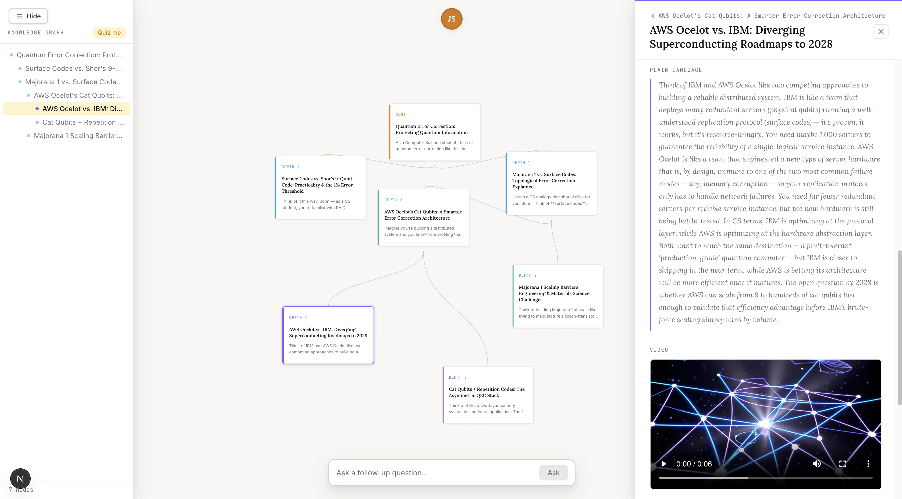Image resolution: width=902 pixels, height=499 pixels.
Task: Open the ROOT Quantum Error Correction graph node
Action: 435,132
